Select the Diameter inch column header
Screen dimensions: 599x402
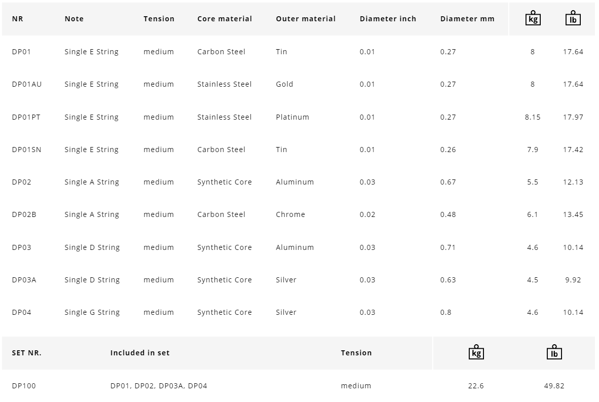(x=388, y=19)
